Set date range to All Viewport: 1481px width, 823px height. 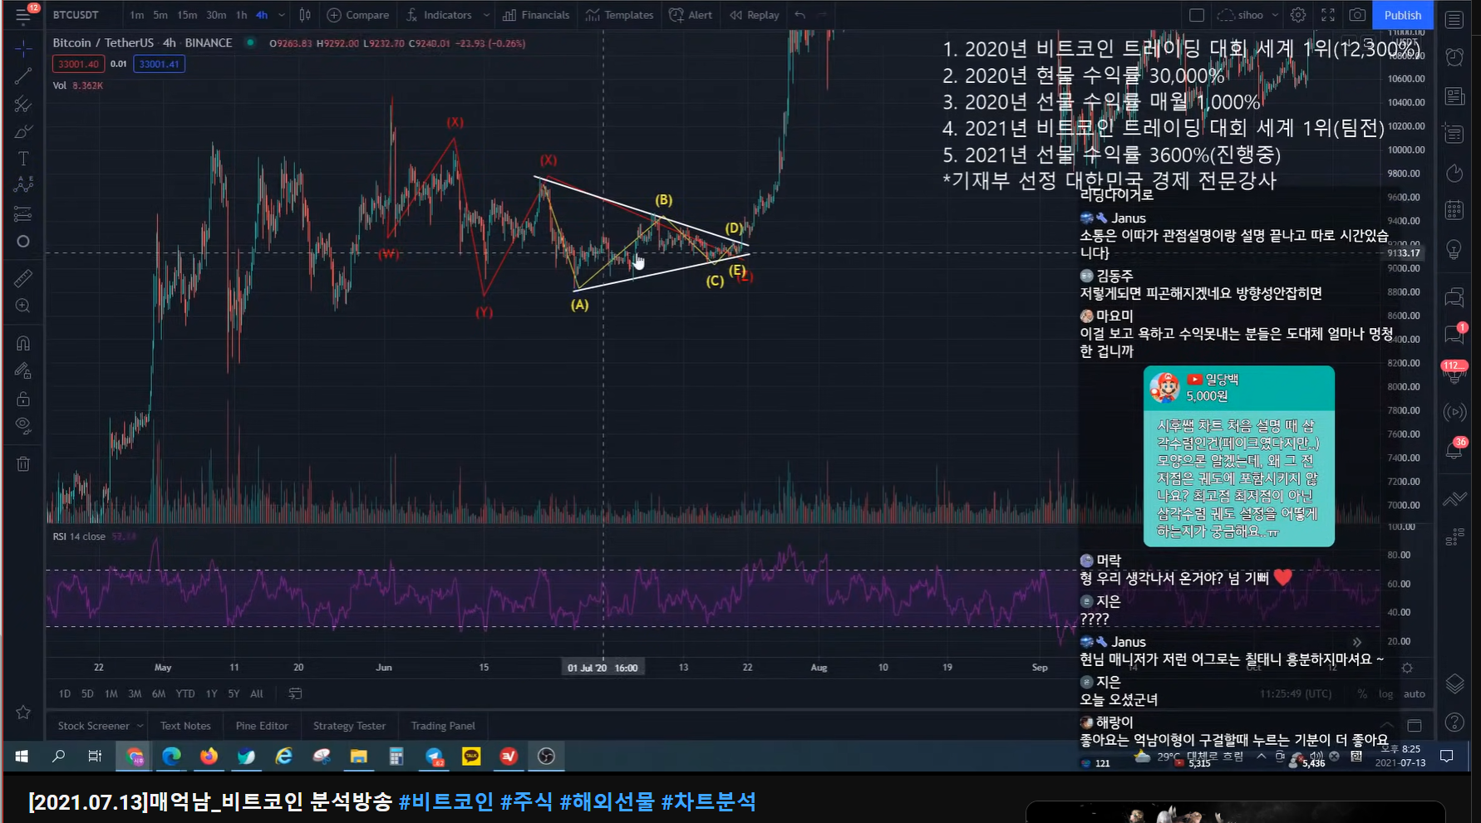257,693
